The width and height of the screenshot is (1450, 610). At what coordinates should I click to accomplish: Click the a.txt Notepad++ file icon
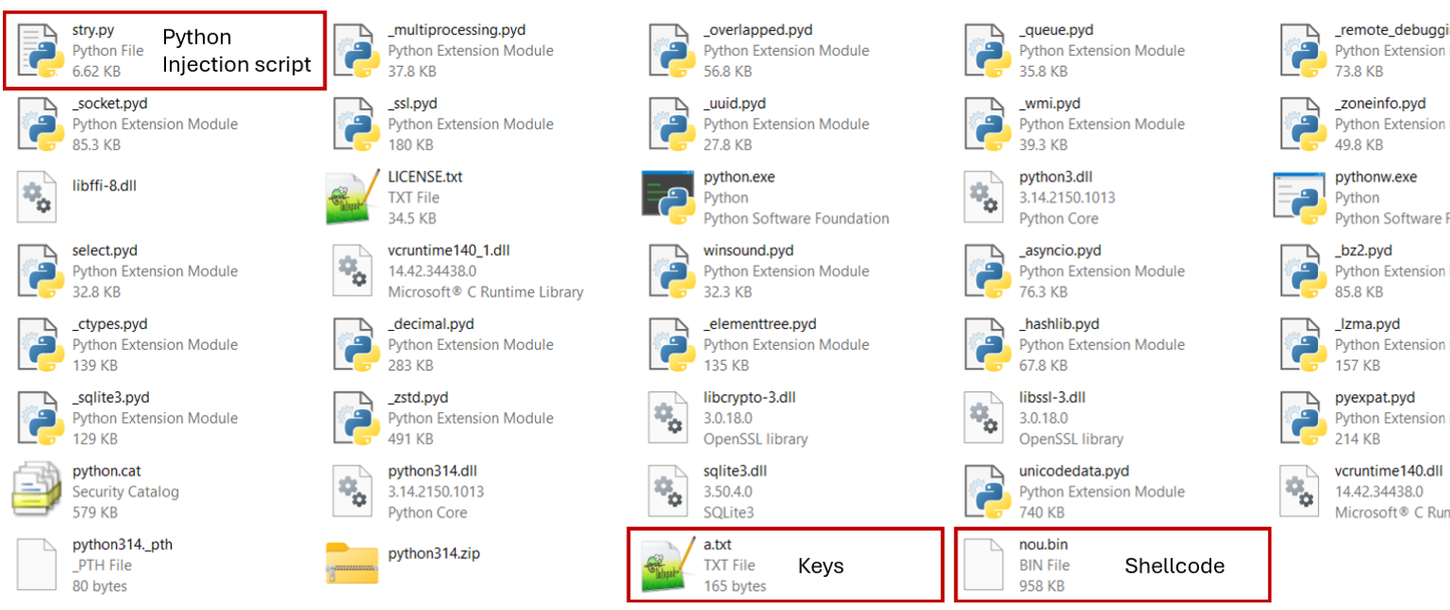669,566
